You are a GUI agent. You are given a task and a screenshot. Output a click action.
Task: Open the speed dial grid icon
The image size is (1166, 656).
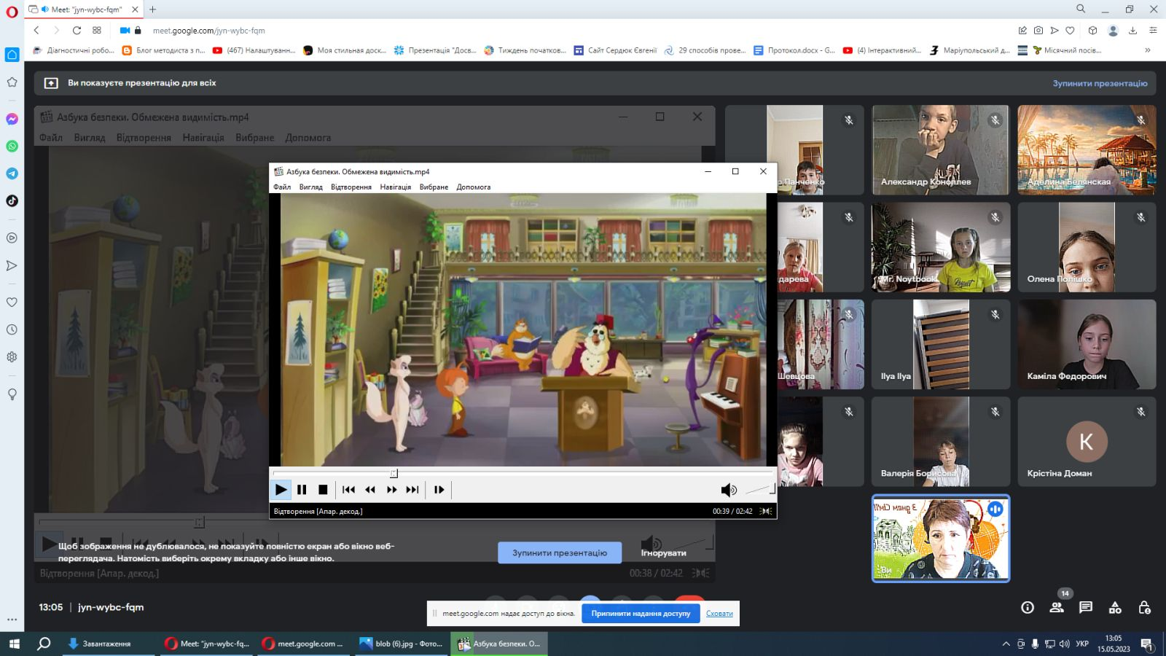[97, 31]
